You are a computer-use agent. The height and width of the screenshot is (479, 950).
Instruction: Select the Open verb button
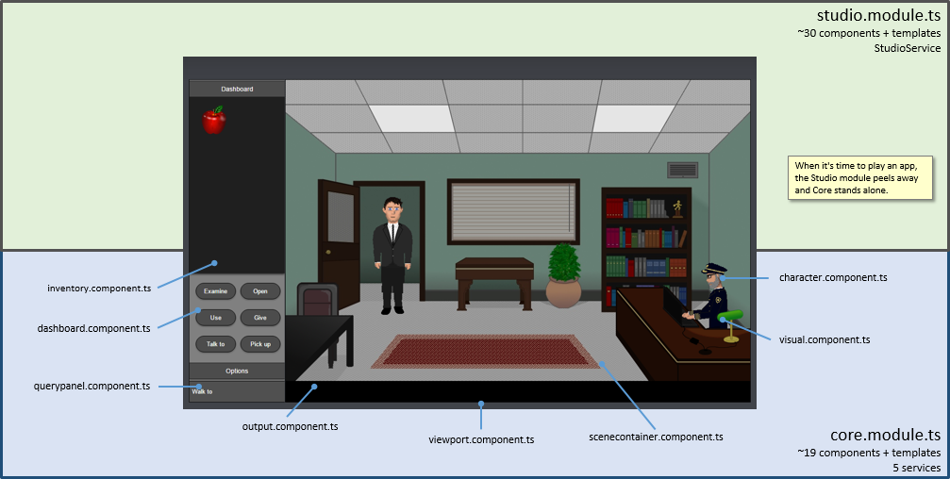[x=260, y=291]
